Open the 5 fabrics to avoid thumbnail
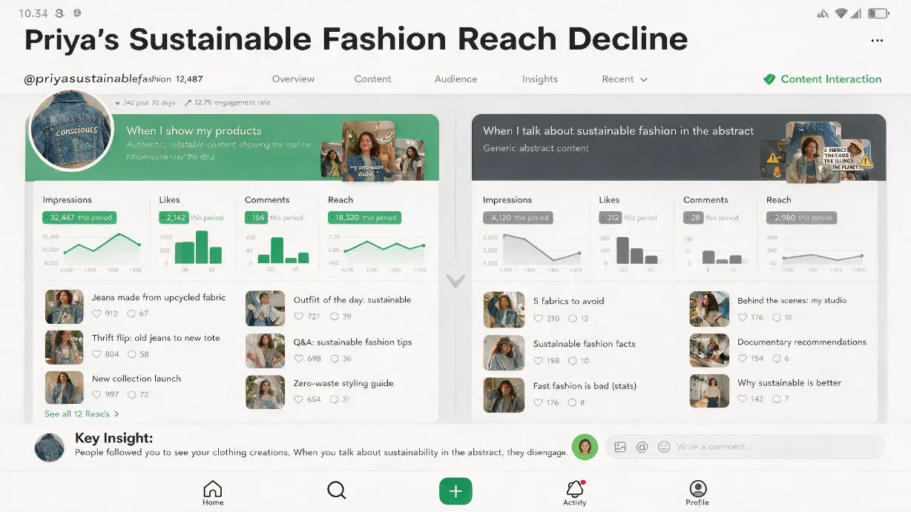911x512 pixels. [x=504, y=310]
